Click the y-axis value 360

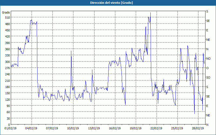click(8, 49)
